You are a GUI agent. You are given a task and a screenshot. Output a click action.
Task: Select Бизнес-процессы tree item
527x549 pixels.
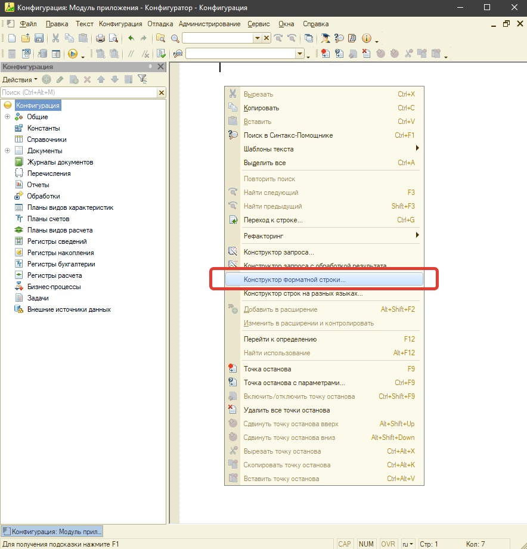pos(54,286)
